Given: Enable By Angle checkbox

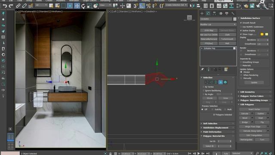Looking at the screenshot, I should (204, 94).
